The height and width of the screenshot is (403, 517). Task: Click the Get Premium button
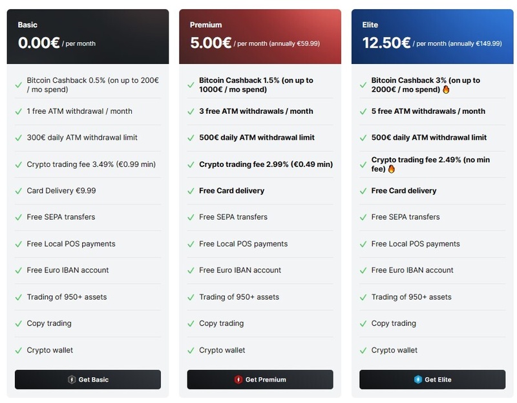pos(260,379)
